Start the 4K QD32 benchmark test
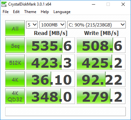Image resolution: width=131 pixels, height=120 pixels. pos(15,96)
